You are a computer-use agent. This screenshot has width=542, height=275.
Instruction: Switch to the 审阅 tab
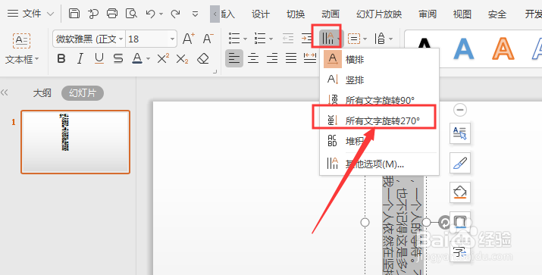(x=428, y=14)
